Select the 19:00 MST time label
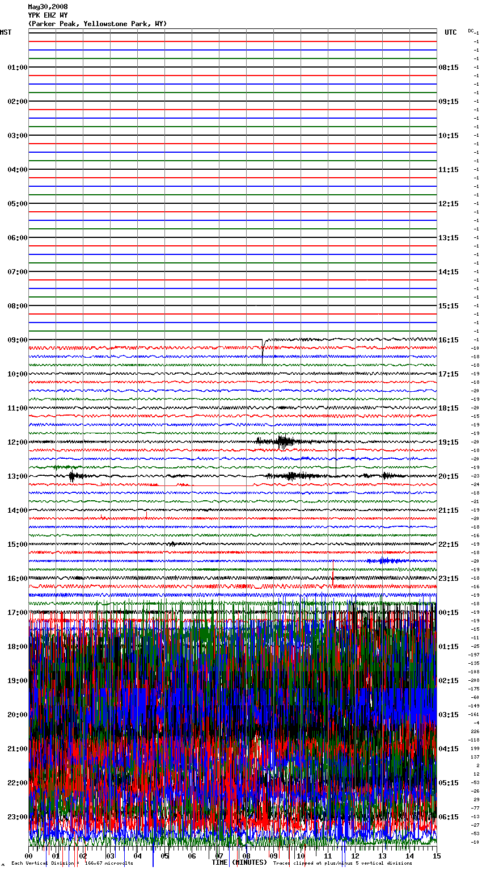This screenshot has width=482, height=871. [x=18, y=681]
